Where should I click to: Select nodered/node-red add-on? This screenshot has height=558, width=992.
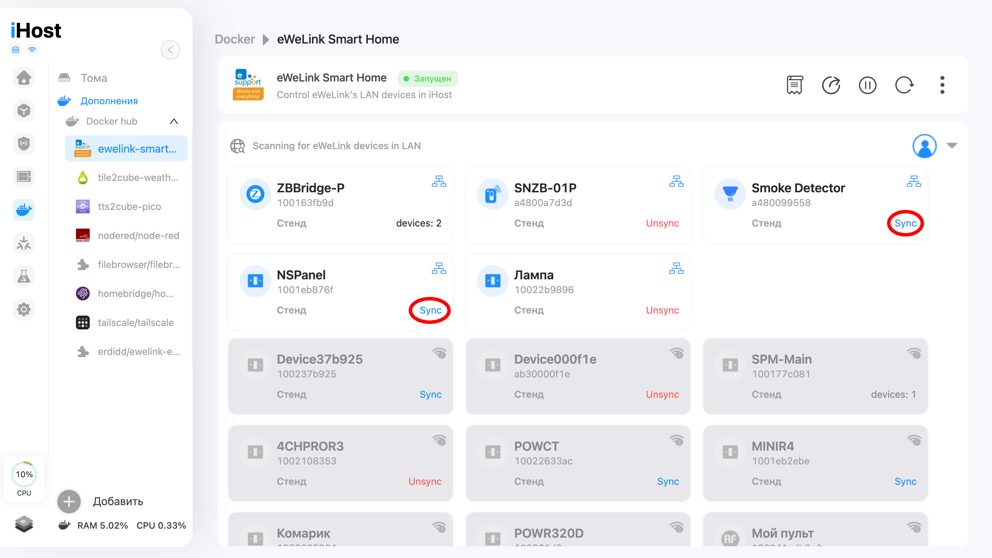(126, 235)
